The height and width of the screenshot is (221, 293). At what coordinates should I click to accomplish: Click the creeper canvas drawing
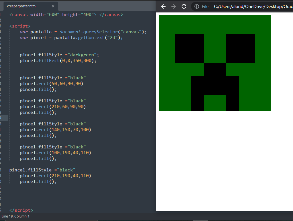point(215,63)
